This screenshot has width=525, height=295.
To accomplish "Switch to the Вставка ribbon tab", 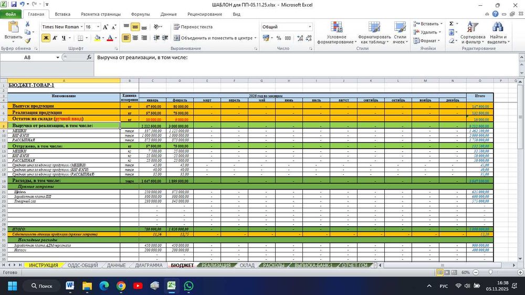I will click(x=62, y=14).
